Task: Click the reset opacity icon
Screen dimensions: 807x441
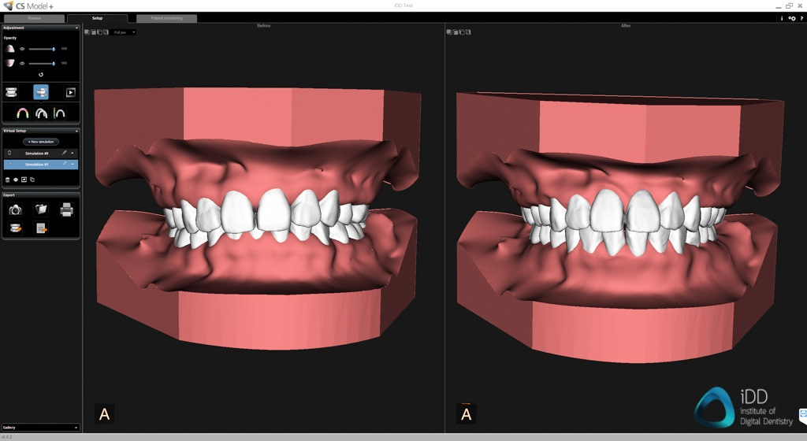Action: tap(41, 75)
